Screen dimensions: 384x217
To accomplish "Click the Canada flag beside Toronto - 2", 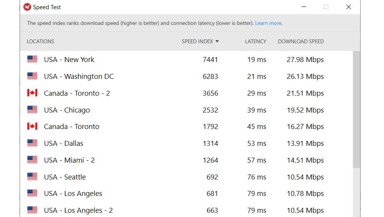I will [32, 93].
